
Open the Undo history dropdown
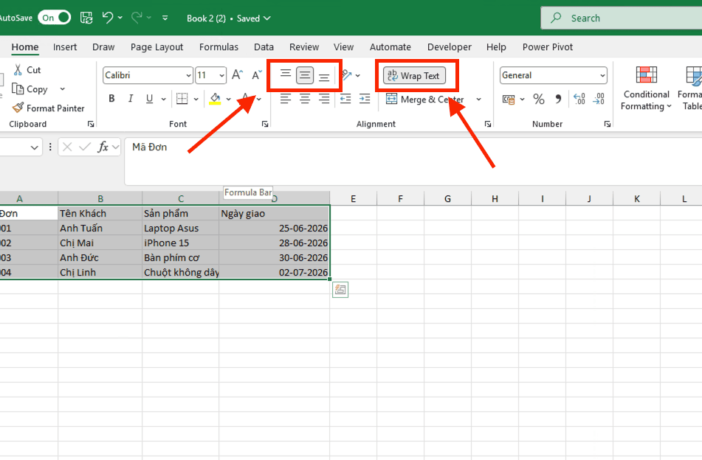(x=120, y=18)
